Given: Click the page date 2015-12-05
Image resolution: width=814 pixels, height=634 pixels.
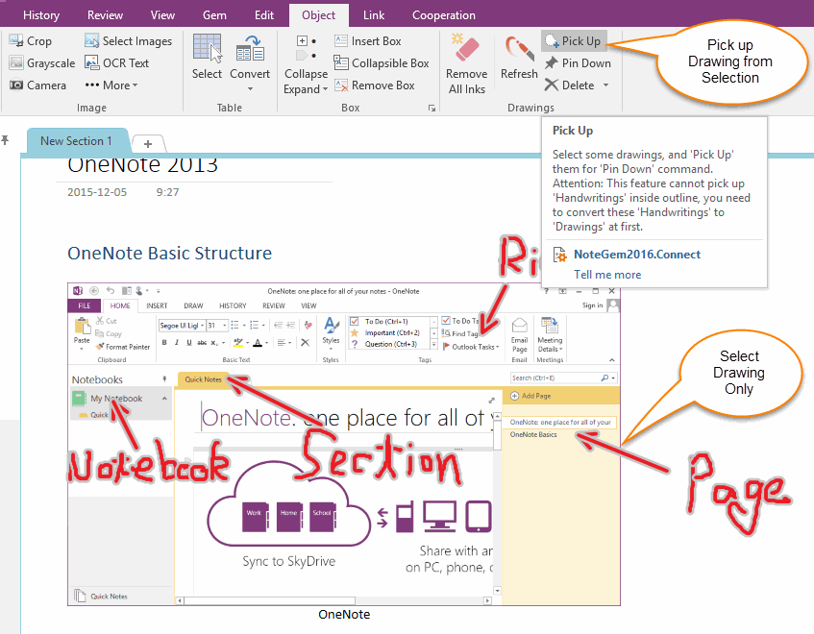Looking at the screenshot, I should point(97,192).
